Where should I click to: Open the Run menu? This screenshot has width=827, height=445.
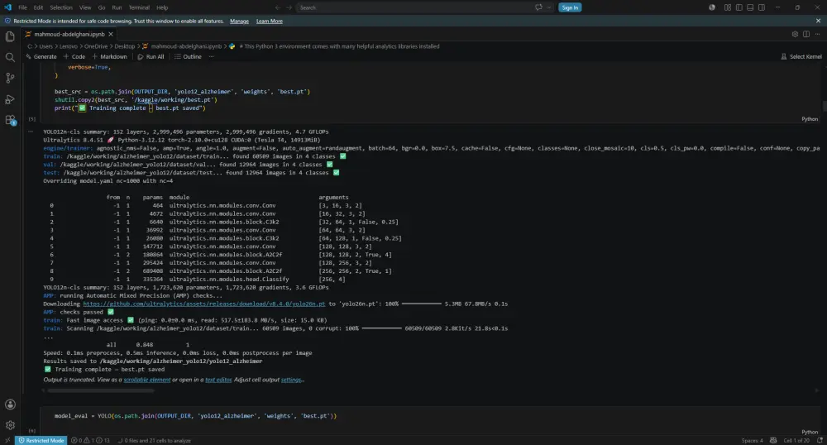click(x=117, y=7)
